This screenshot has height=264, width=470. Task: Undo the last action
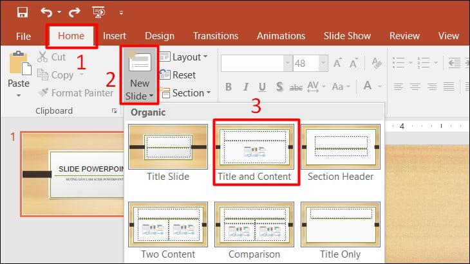[46, 13]
